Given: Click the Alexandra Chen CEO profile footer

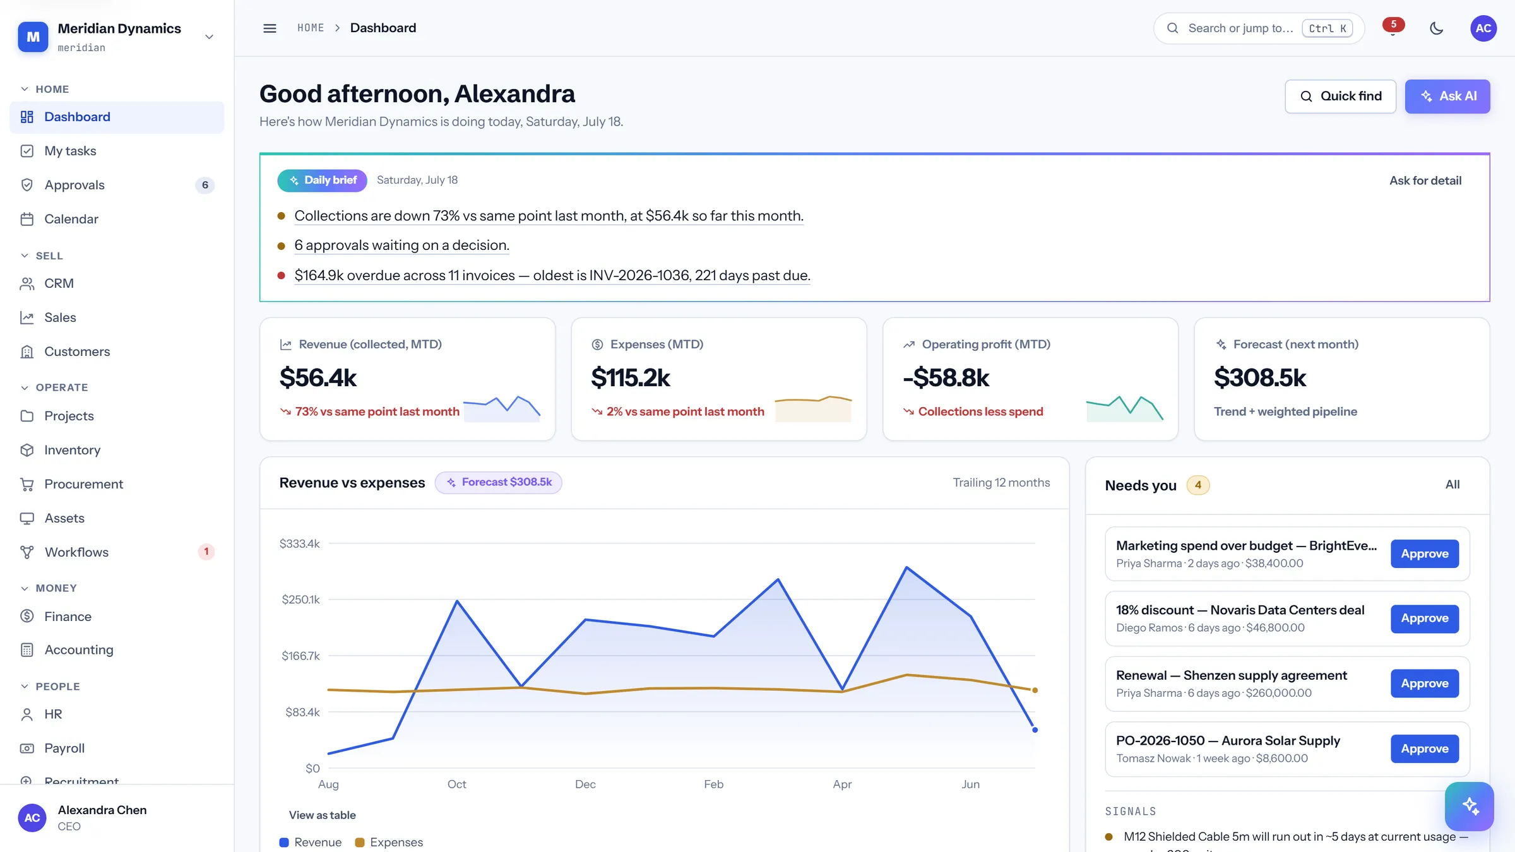Looking at the screenshot, I should (x=117, y=818).
